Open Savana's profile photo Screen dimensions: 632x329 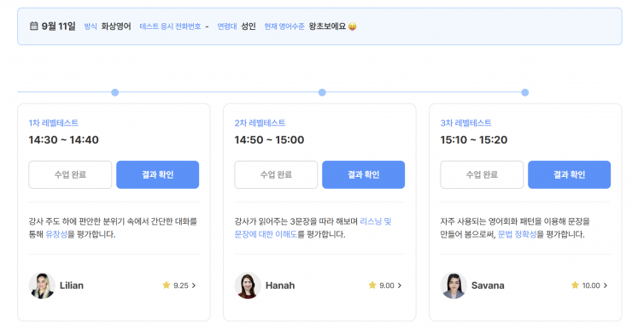pyautogui.click(x=454, y=285)
